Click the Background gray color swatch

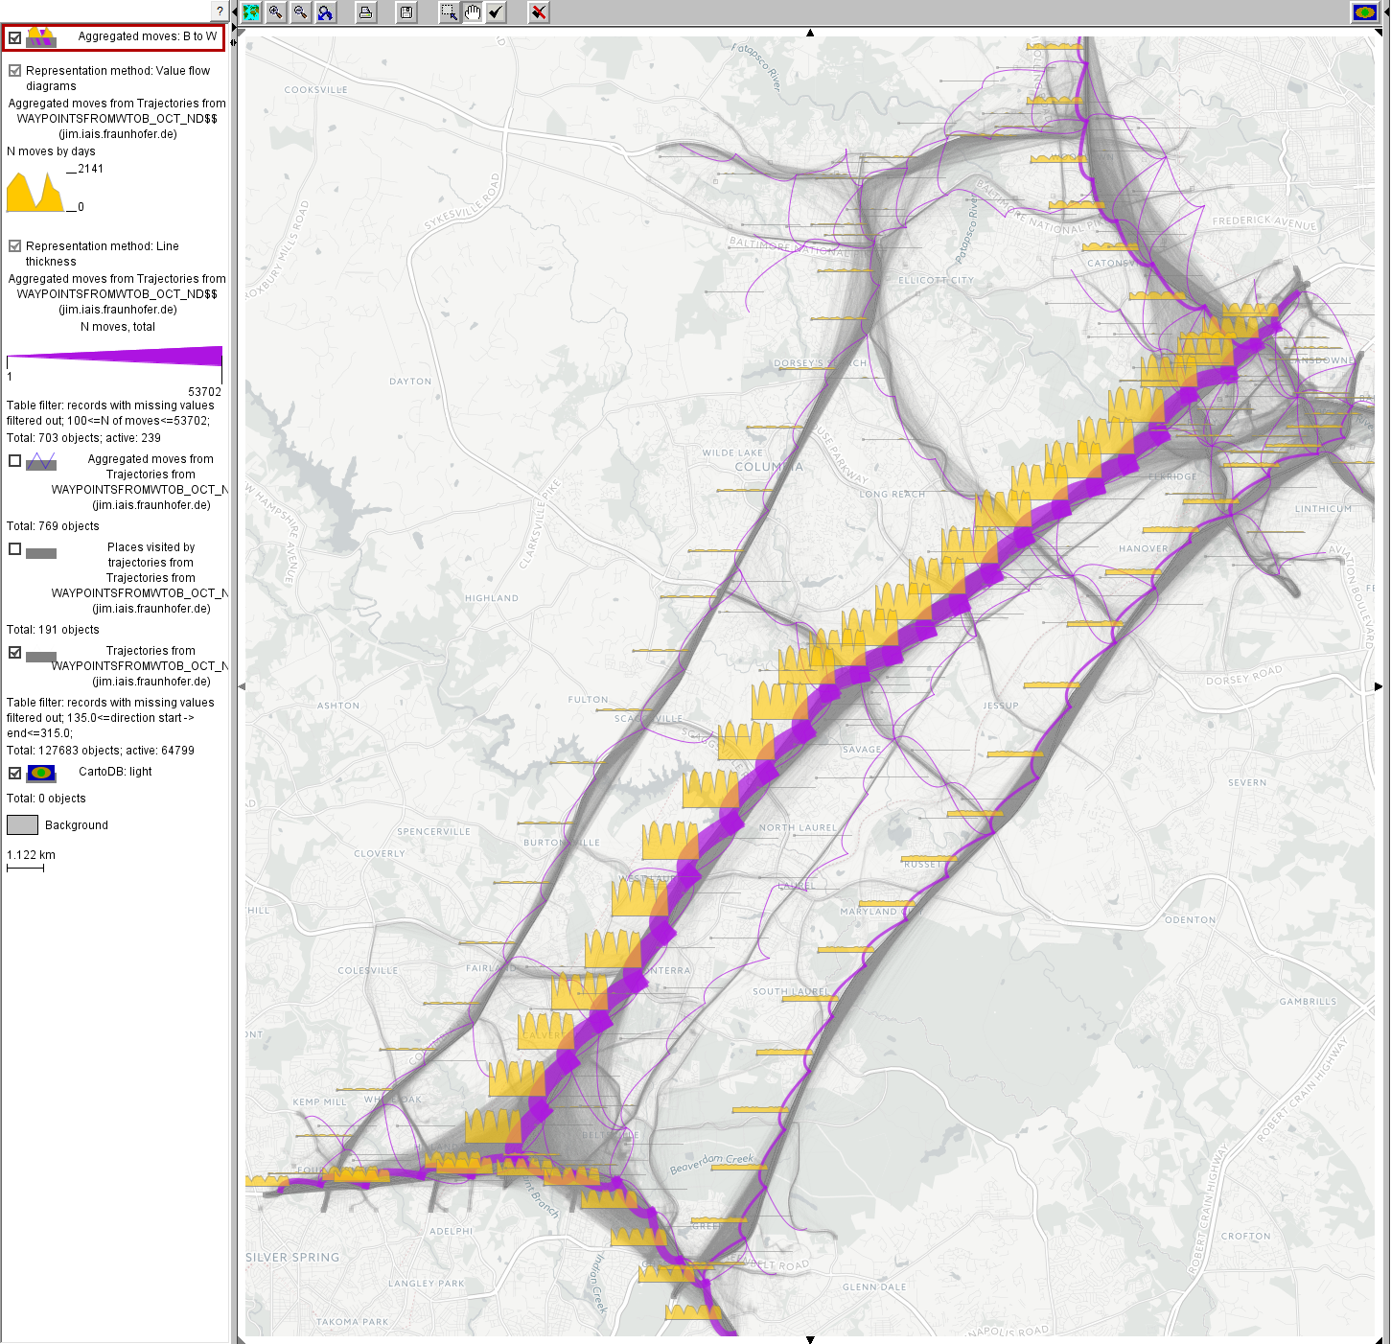tap(22, 825)
